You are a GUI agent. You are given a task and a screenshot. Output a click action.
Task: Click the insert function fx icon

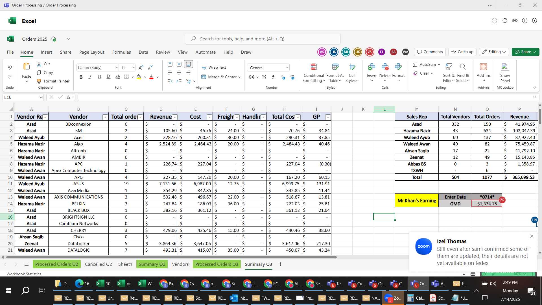[x=68, y=97]
